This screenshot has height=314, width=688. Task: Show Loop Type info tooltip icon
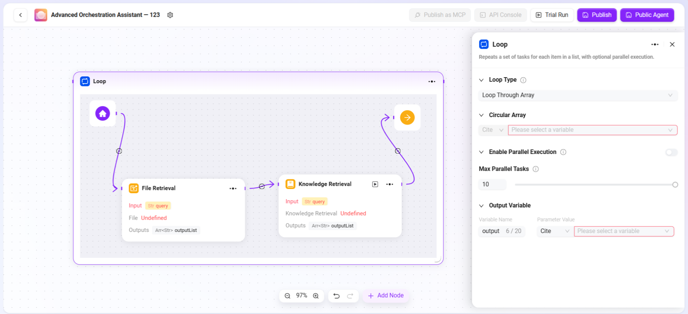[523, 80]
